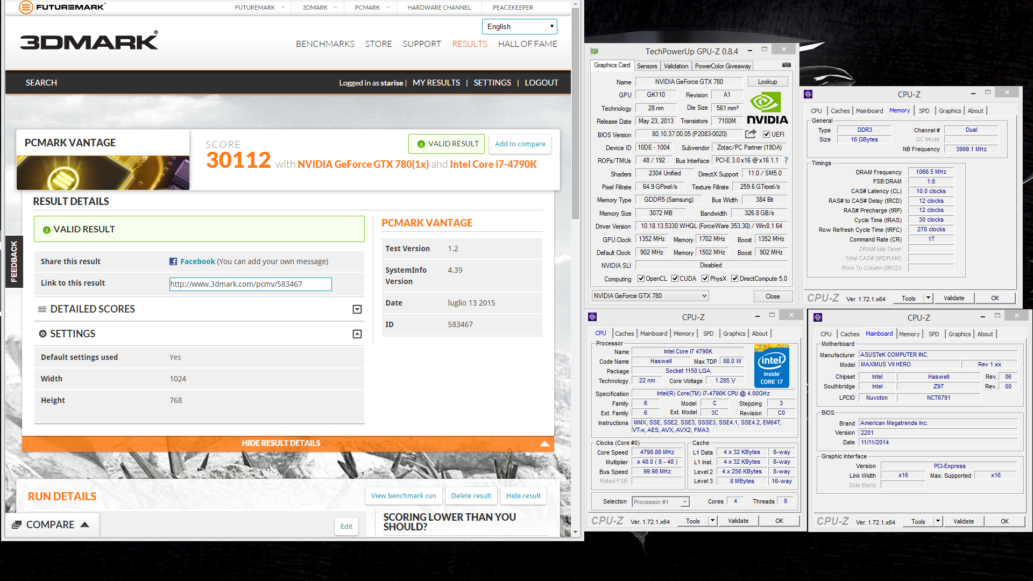
Task: Toggle the UEFI checkbox in GPU-Z
Action: pyautogui.click(x=766, y=134)
